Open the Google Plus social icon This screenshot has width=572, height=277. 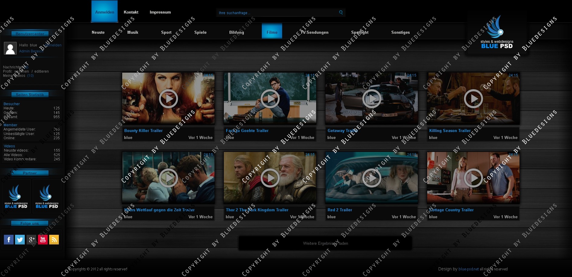point(31,240)
